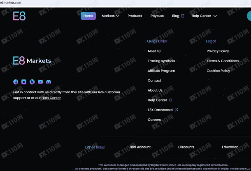Screen dimensions: 251x171
Task: Open the About Us link
Action: pyautogui.click(x=155, y=90)
